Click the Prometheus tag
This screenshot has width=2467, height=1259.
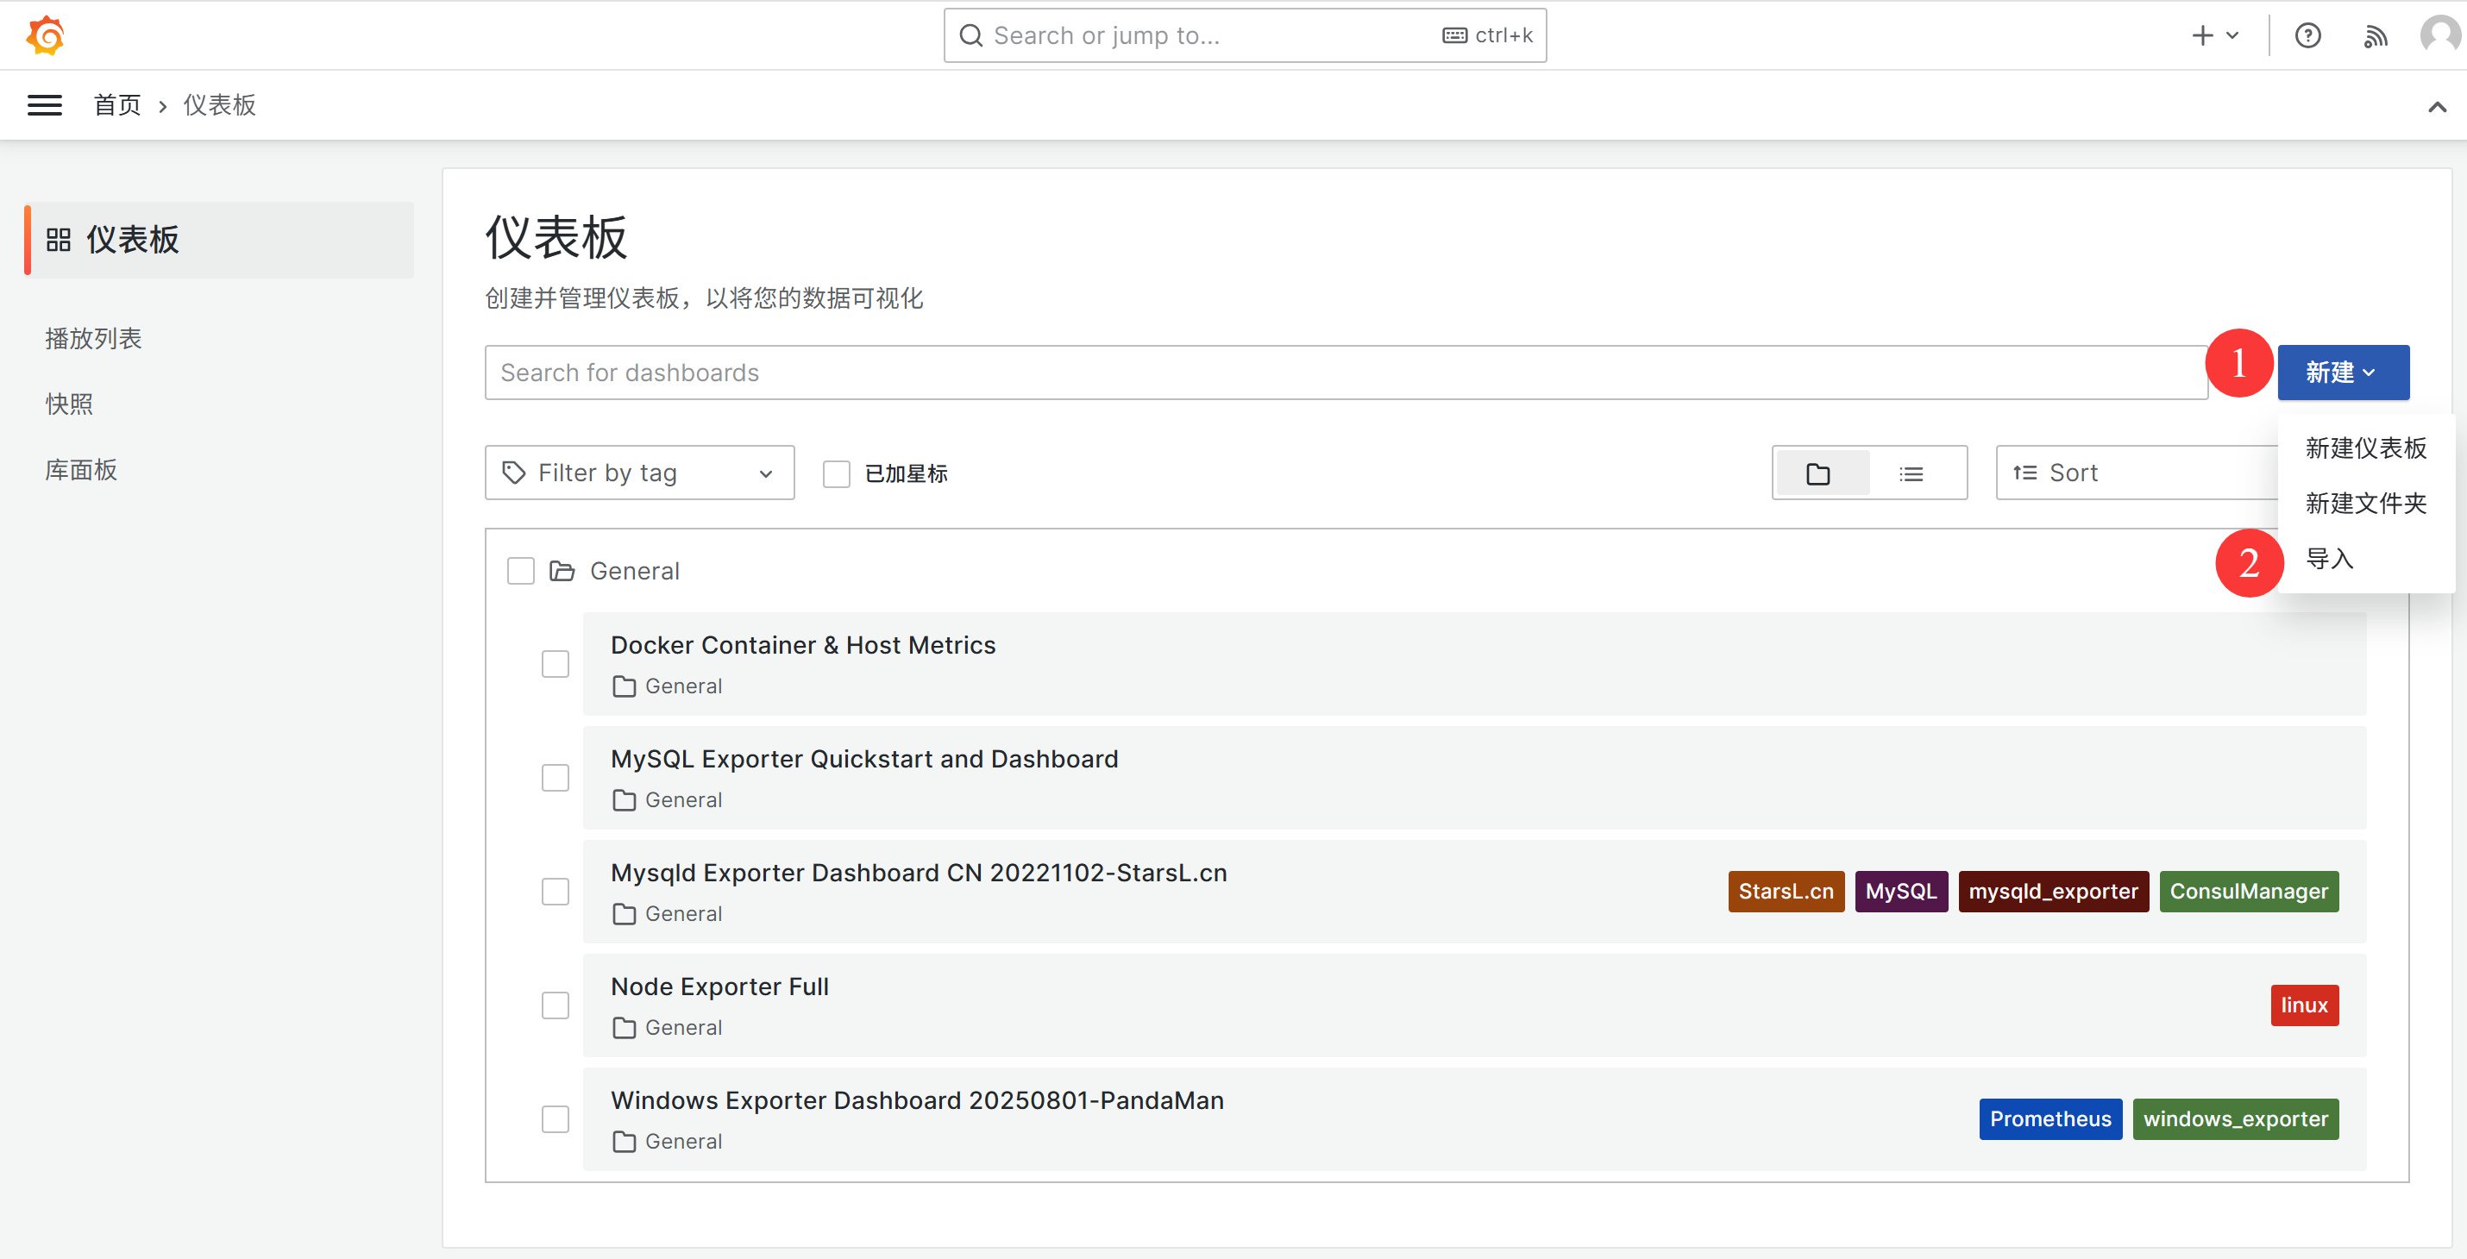2050,1119
